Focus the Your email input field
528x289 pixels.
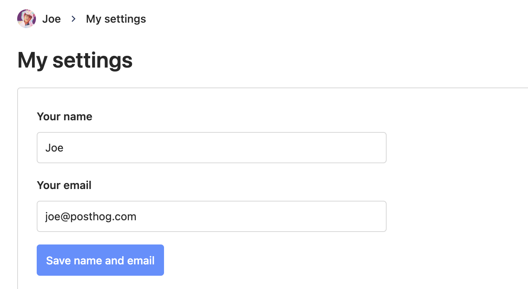tap(211, 216)
